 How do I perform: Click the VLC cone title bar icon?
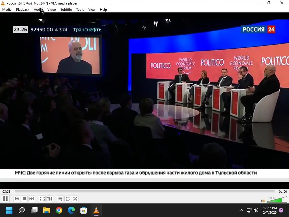(3, 3)
